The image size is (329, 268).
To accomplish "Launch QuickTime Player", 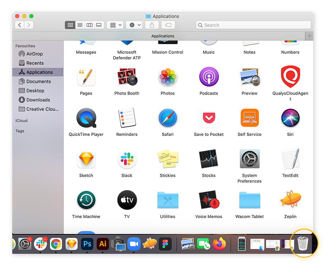I will pyautogui.click(x=86, y=118).
